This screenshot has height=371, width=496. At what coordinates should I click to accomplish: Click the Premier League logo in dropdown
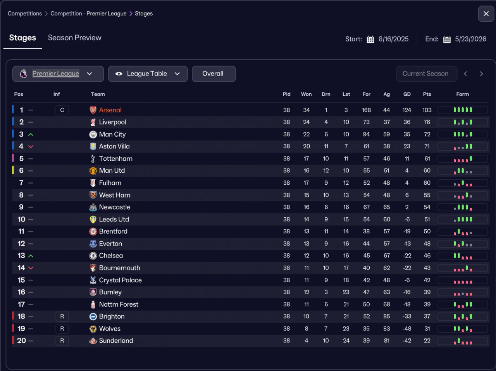[24, 74]
